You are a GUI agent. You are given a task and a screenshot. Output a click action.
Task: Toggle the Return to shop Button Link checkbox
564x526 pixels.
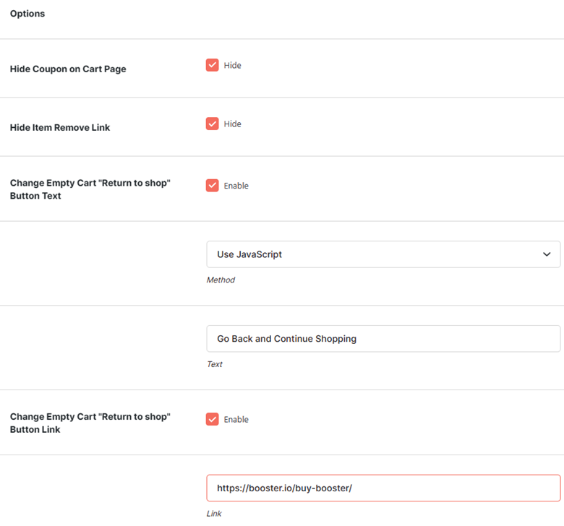[212, 419]
